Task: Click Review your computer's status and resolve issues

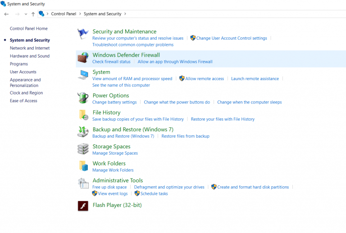Action: pos(138,38)
